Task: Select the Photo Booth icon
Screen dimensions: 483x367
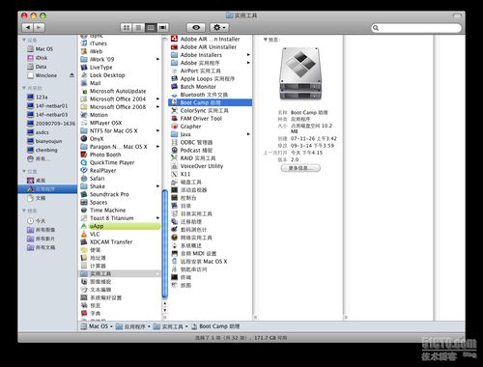Action: [84, 155]
